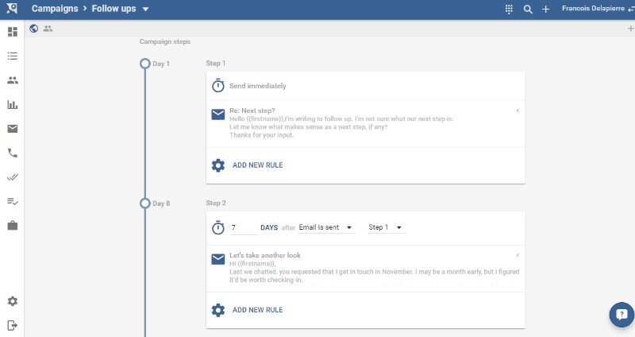Open the 'Step 1' reference dropdown

[x=386, y=227]
